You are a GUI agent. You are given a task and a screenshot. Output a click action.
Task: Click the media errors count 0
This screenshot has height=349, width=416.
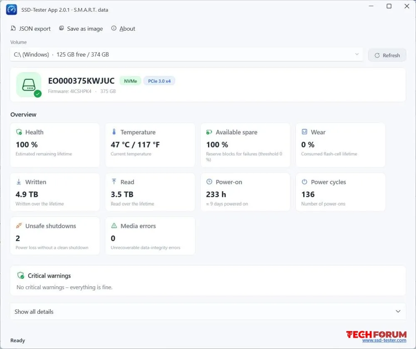[113, 238]
